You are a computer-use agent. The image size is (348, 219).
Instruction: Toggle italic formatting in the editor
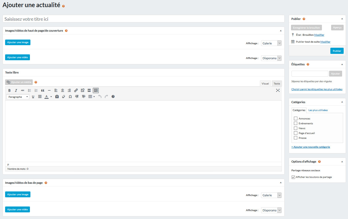16,90
